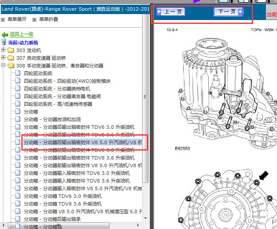Click page icon of 分动器放油和加油 item
Screen dimensions: 277x229
point(18,119)
